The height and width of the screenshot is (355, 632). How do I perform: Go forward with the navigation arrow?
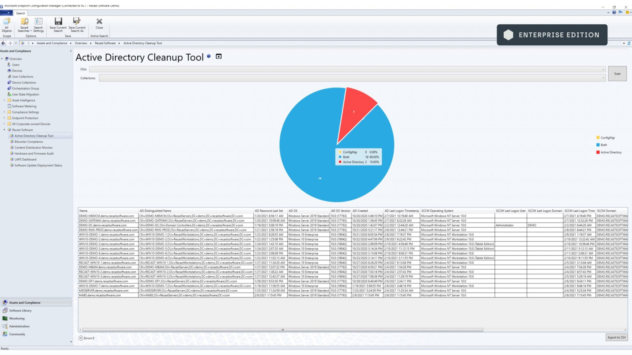(x=10, y=43)
